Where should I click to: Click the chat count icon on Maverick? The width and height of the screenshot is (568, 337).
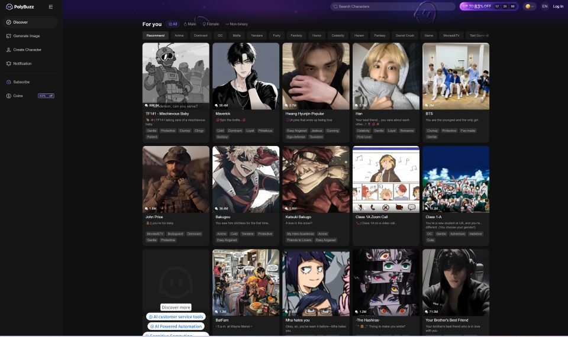(x=217, y=105)
